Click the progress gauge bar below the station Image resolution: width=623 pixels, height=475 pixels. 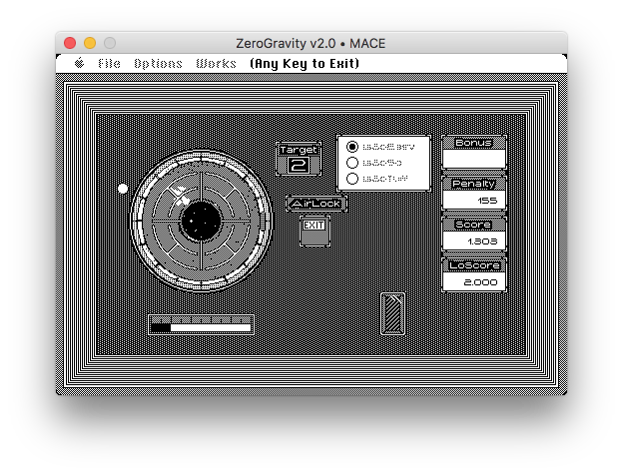201,325
